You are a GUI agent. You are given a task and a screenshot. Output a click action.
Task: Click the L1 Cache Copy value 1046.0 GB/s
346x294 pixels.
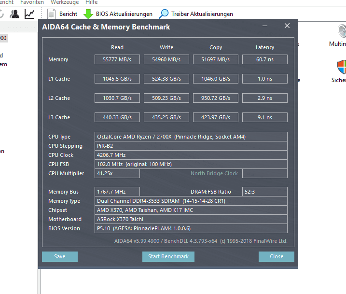[216, 79]
